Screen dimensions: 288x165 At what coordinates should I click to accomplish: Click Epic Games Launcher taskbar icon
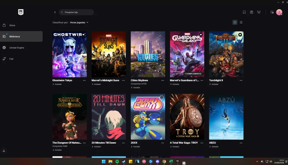pos(177,162)
